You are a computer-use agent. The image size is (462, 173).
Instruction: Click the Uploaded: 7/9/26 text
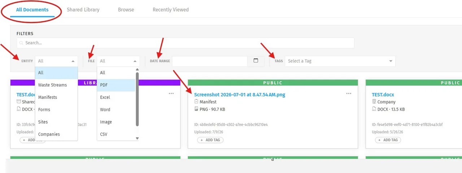(x=209, y=132)
